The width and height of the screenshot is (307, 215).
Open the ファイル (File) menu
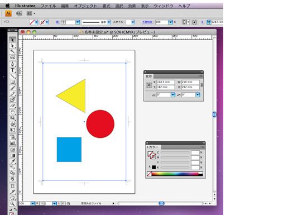(x=48, y=6)
